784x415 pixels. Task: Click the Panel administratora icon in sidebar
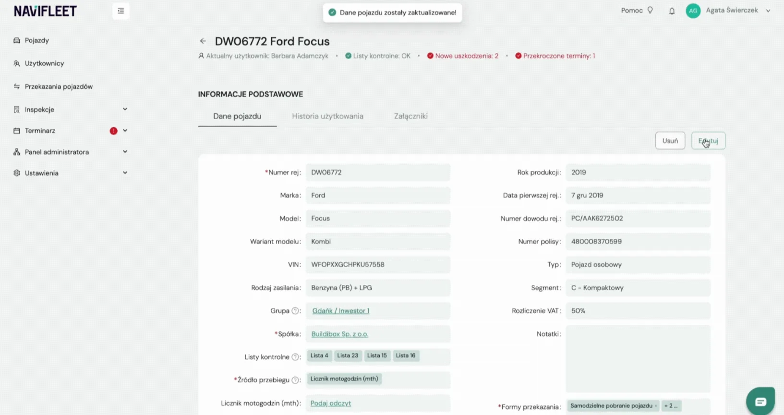(x=17, y=152)
